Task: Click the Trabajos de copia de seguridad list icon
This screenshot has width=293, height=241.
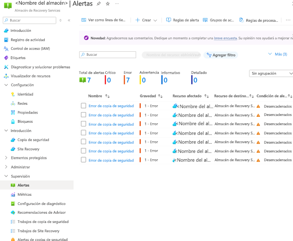Action: pyautogui.click(x=13, y=222)
